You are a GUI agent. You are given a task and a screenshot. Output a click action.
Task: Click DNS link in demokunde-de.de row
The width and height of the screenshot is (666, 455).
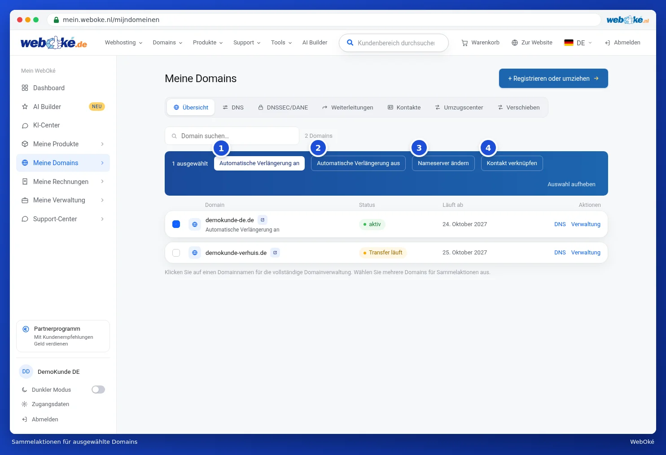(560, 224)
